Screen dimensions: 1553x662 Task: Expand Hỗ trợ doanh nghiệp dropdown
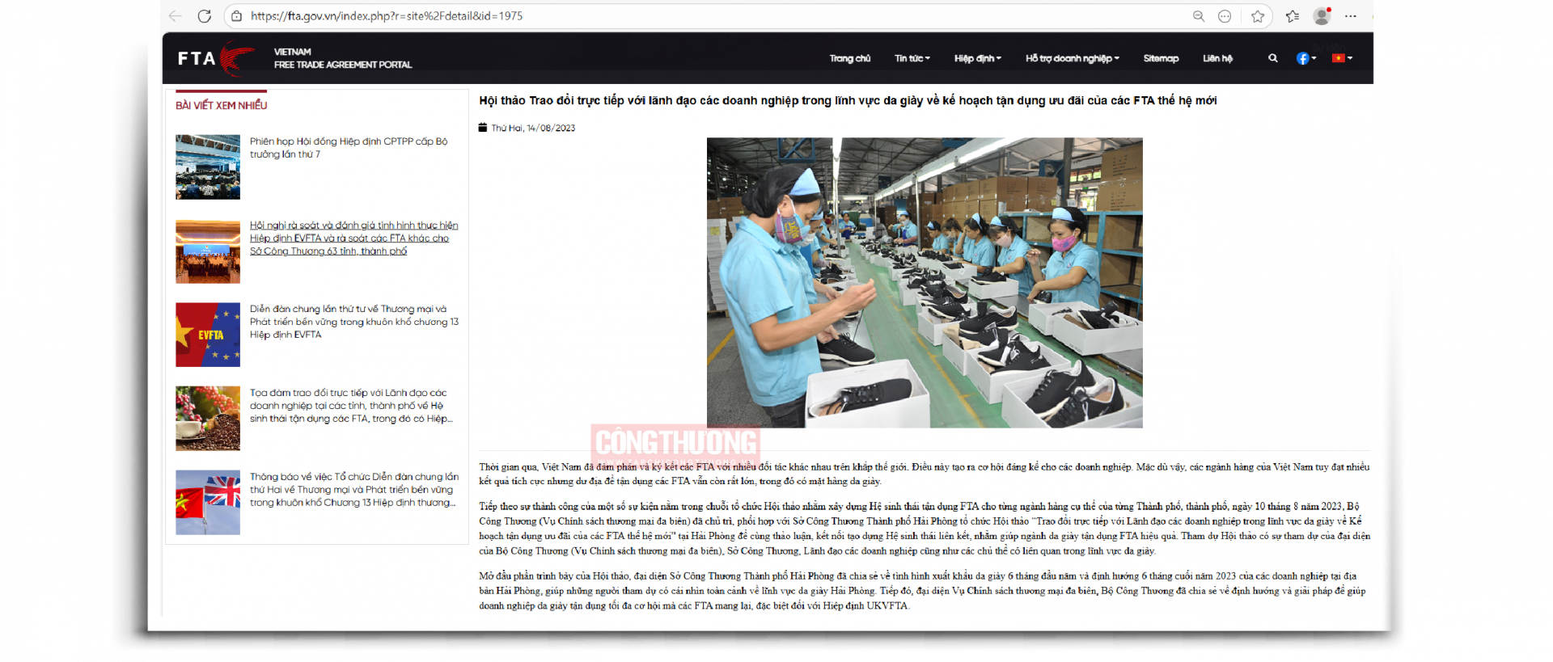[1072, 58]
